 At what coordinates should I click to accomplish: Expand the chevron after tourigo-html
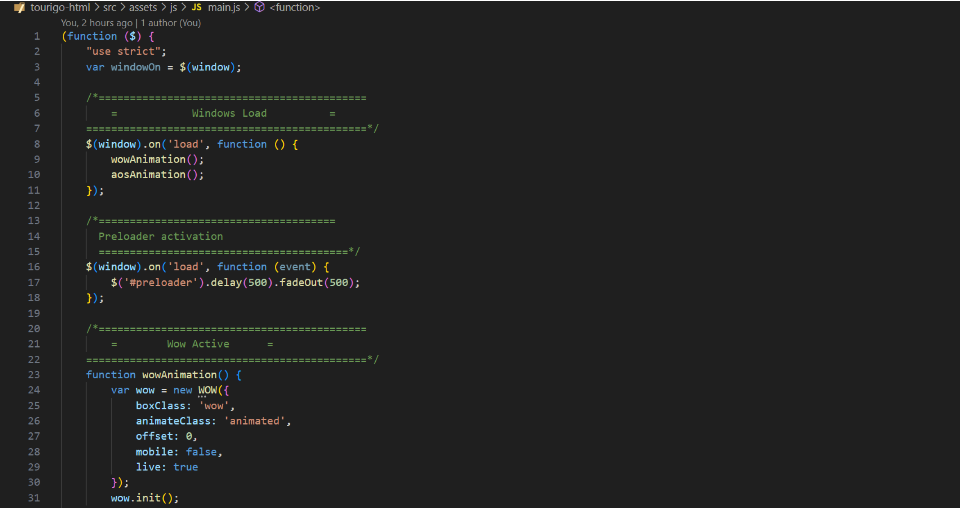pos(97,7)
